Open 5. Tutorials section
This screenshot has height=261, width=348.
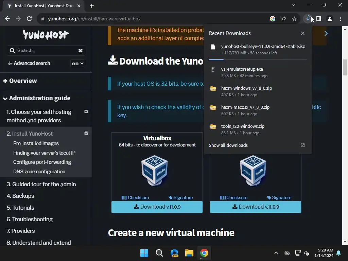(20, 208)
